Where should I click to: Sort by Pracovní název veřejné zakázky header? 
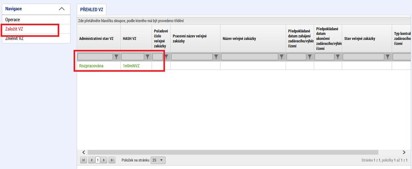tap(195, 38)
